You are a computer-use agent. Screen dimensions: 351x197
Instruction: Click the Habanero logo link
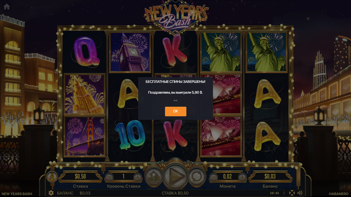click(339, 194)
